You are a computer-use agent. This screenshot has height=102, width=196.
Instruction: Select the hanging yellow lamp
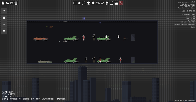47,26
